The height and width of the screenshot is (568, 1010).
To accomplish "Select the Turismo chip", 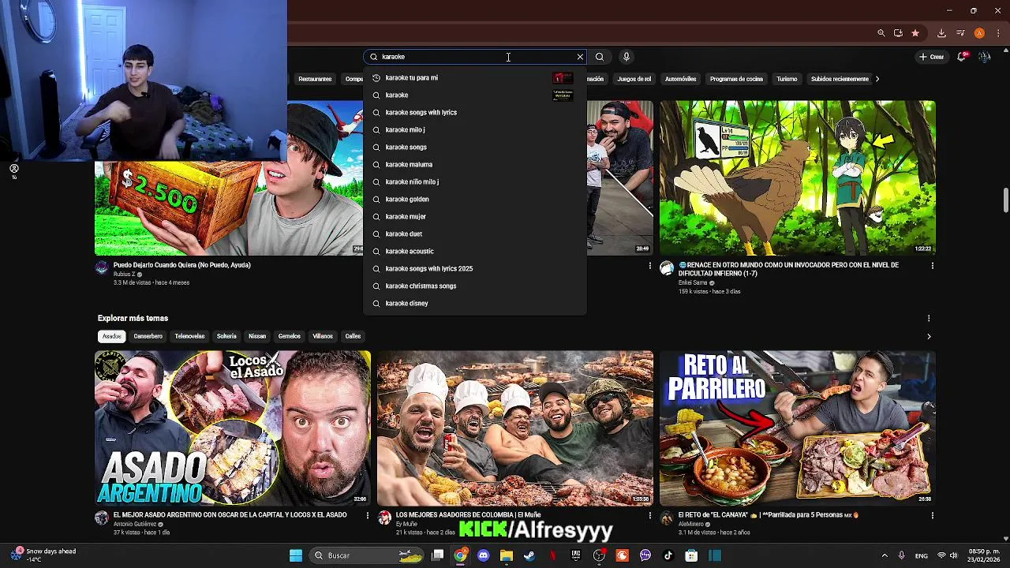I will point(787,79).
